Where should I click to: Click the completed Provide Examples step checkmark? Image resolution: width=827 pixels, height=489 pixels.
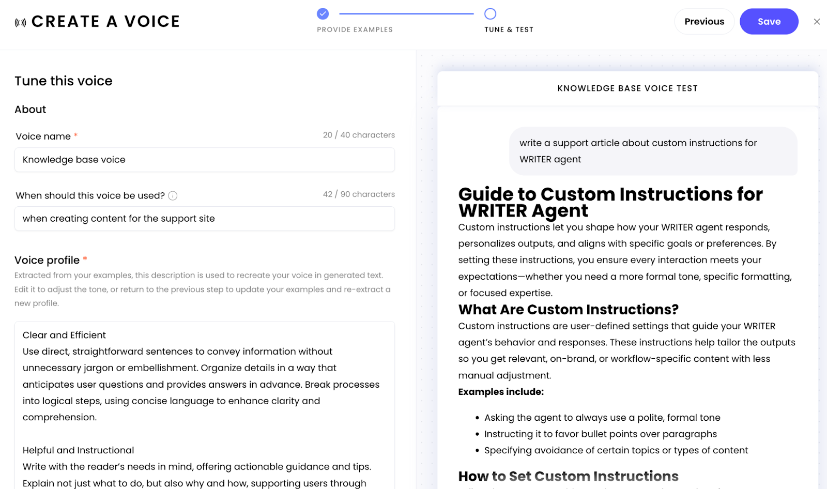[323, 14]
